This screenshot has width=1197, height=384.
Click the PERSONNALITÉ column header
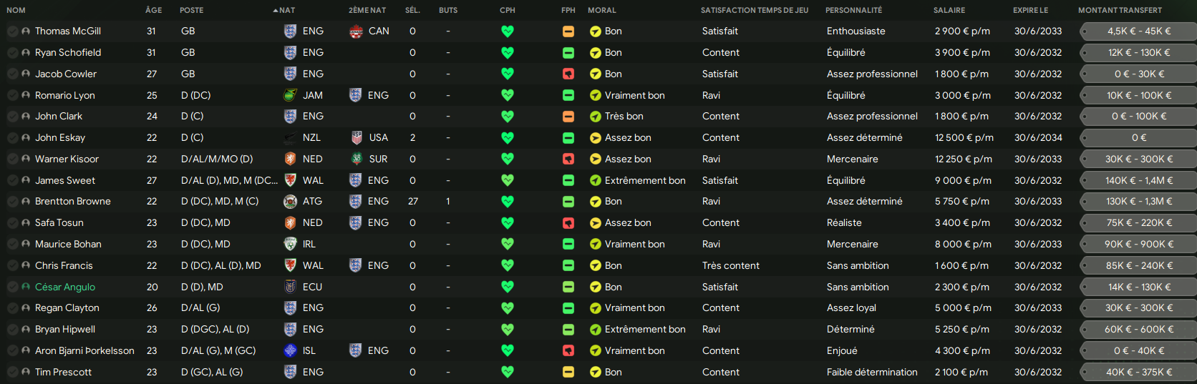pyautogui.click(x=853, y=10)
